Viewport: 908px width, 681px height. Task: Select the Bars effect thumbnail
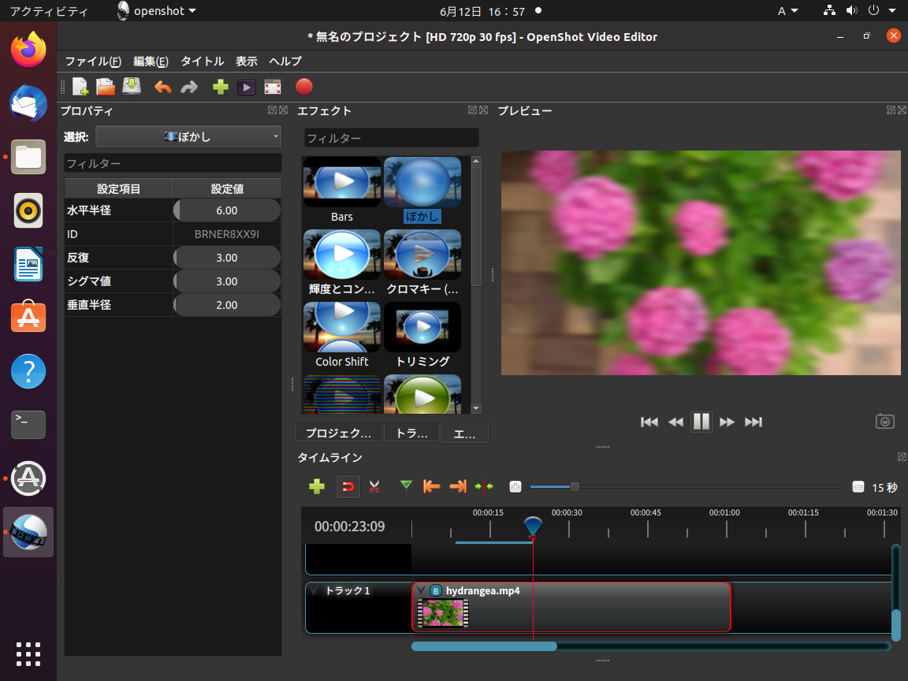coord(341,182)
